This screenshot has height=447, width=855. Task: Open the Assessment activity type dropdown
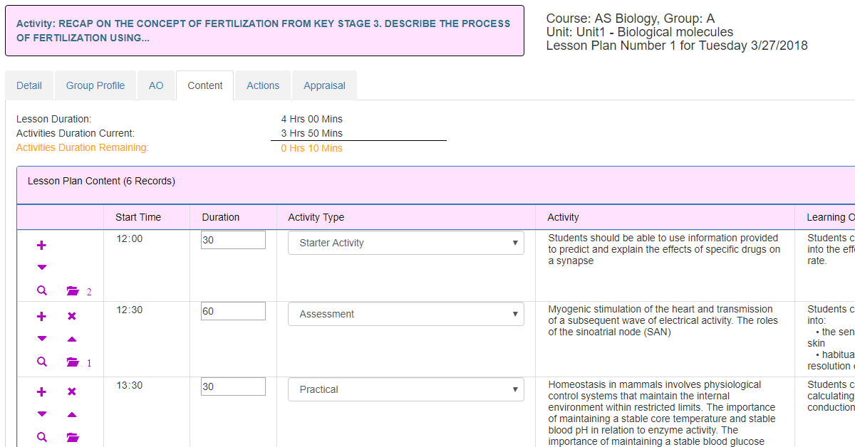point(406,314)
